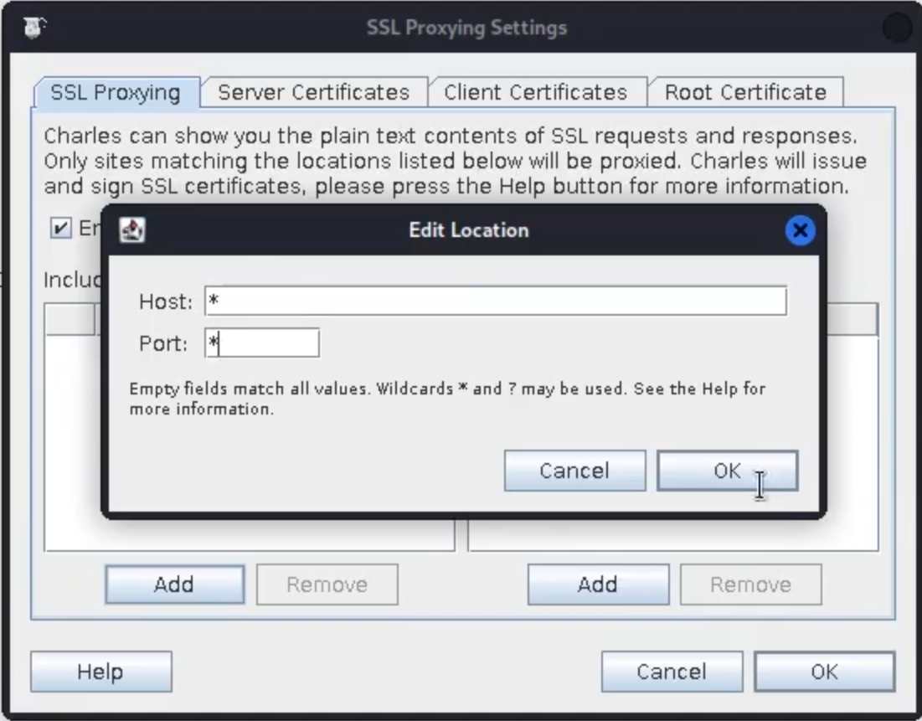Image resolution: width=922 pixels, height=721 pixels.
Task: Open Help in SSL Proxying Settings
Action: pos(101,672)
